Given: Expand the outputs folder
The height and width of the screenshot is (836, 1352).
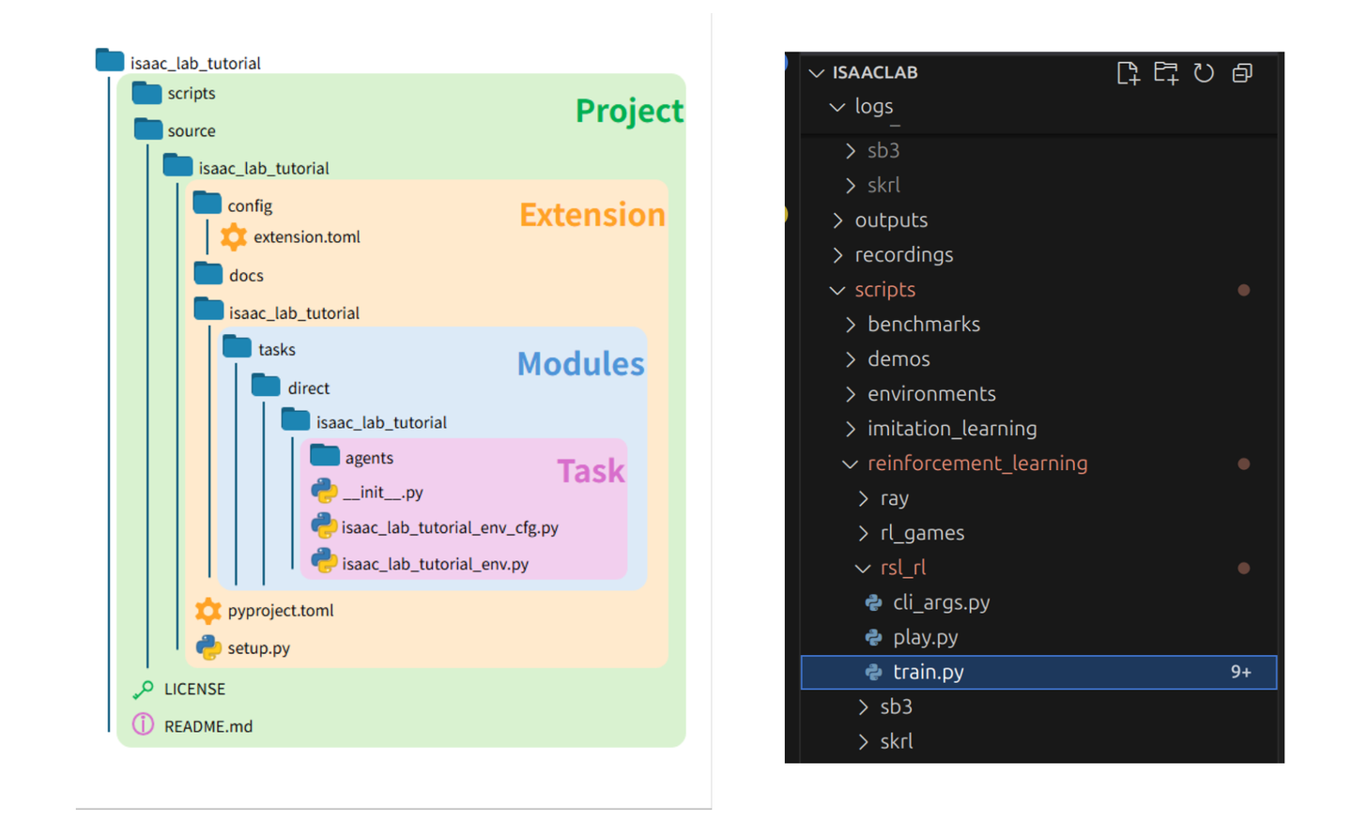Looking at the screenshot, I should pos(837,220).
